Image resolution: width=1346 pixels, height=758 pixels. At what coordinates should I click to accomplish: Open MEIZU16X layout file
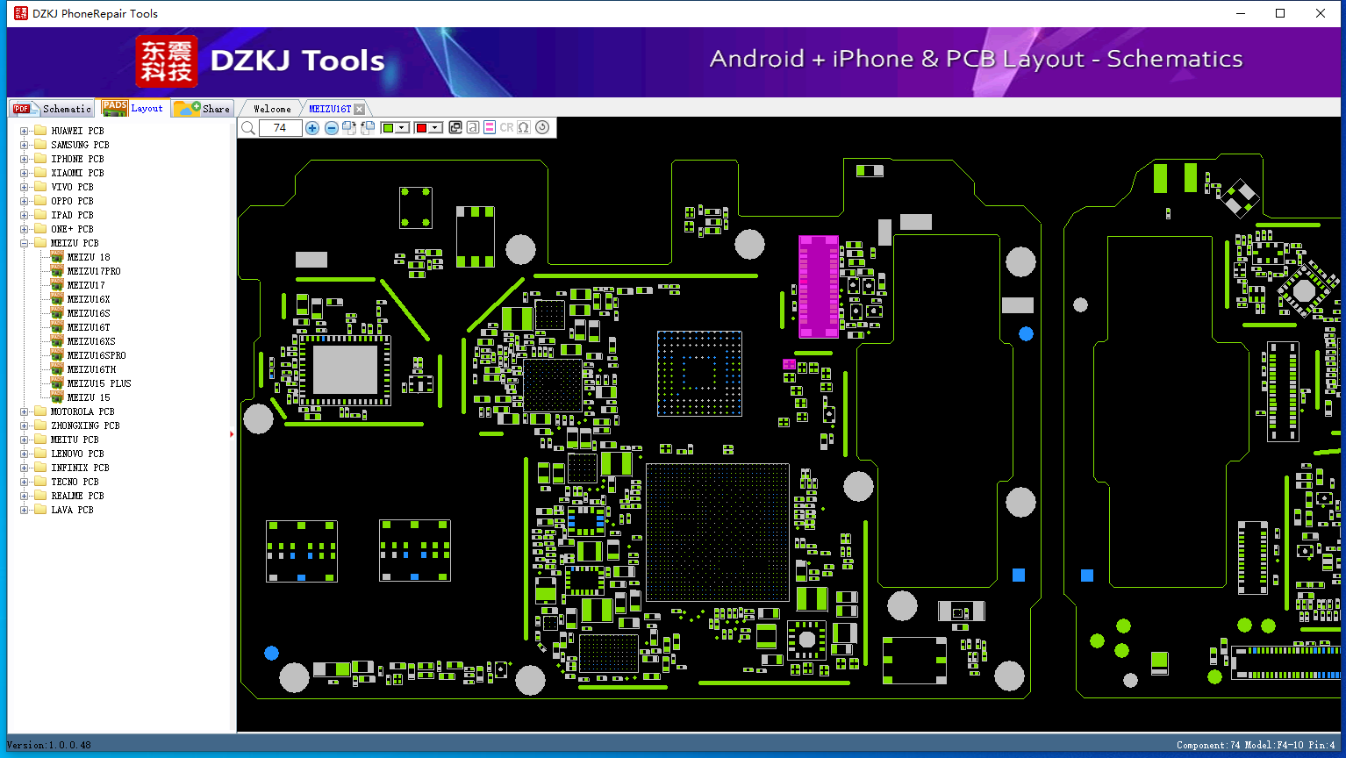pos(89,299)
